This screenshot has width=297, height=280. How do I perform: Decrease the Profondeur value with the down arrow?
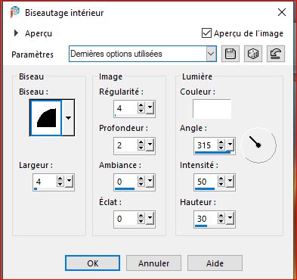pyautogui.click(x=141, y=148)
